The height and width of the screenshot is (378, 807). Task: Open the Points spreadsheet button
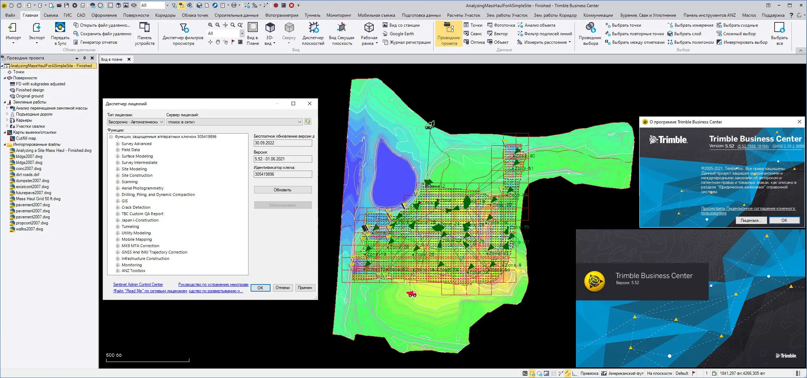[473, 25]
